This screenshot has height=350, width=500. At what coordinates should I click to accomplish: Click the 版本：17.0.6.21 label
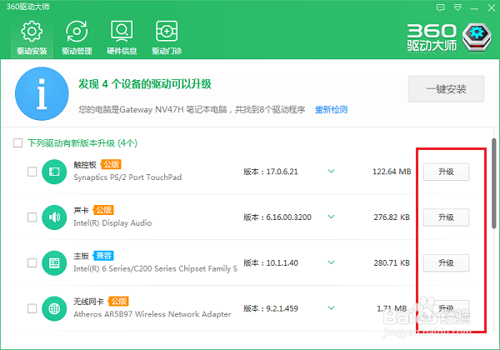point(271,172)
